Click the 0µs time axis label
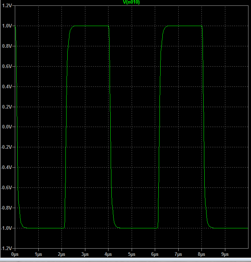 [x=15, y=254]
